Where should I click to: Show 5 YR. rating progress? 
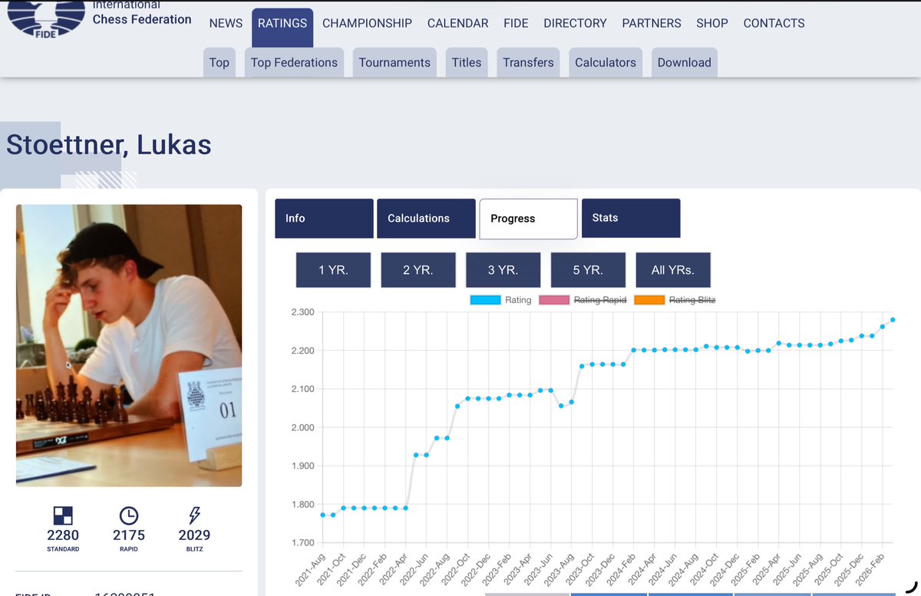588,270
